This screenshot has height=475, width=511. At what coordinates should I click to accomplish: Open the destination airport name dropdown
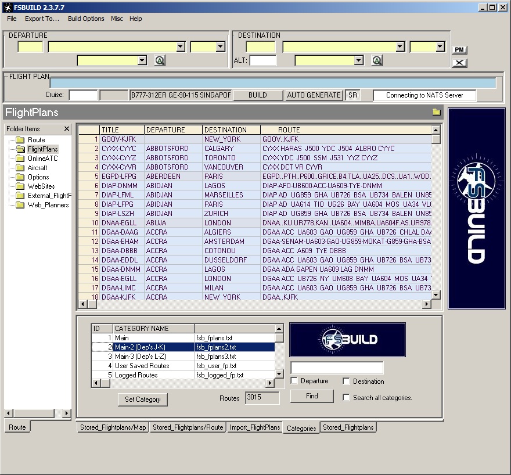(400, 47)
